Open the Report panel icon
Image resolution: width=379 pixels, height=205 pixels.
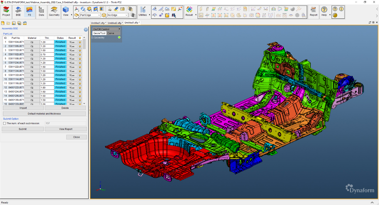[313, 12]
